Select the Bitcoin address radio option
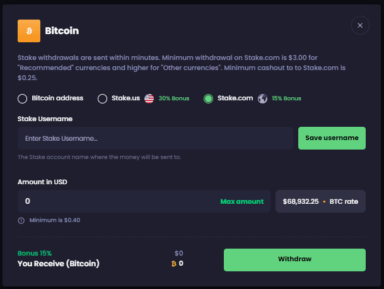Image resolution: width=384 pixels, height=289 pixels. coord(23,98)
